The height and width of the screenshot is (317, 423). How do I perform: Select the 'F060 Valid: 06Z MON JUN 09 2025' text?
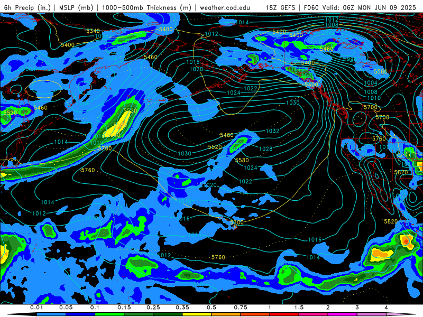pyautogui.click(x=360, y=7)
